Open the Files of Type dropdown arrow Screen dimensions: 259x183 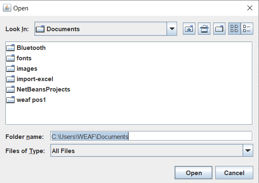coord(248,151)
